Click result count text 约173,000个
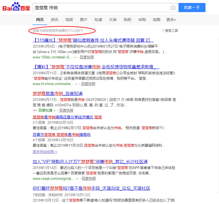This screenshot has height=204, width=219. tap(58, 31)
